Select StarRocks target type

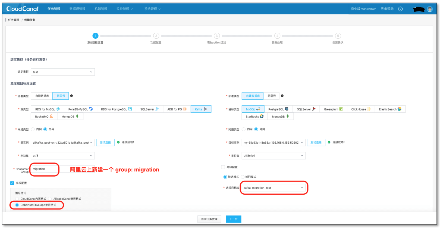coord(255,116)
